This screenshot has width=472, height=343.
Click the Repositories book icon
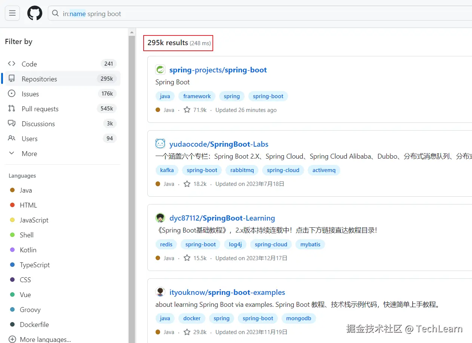[12, 79]
